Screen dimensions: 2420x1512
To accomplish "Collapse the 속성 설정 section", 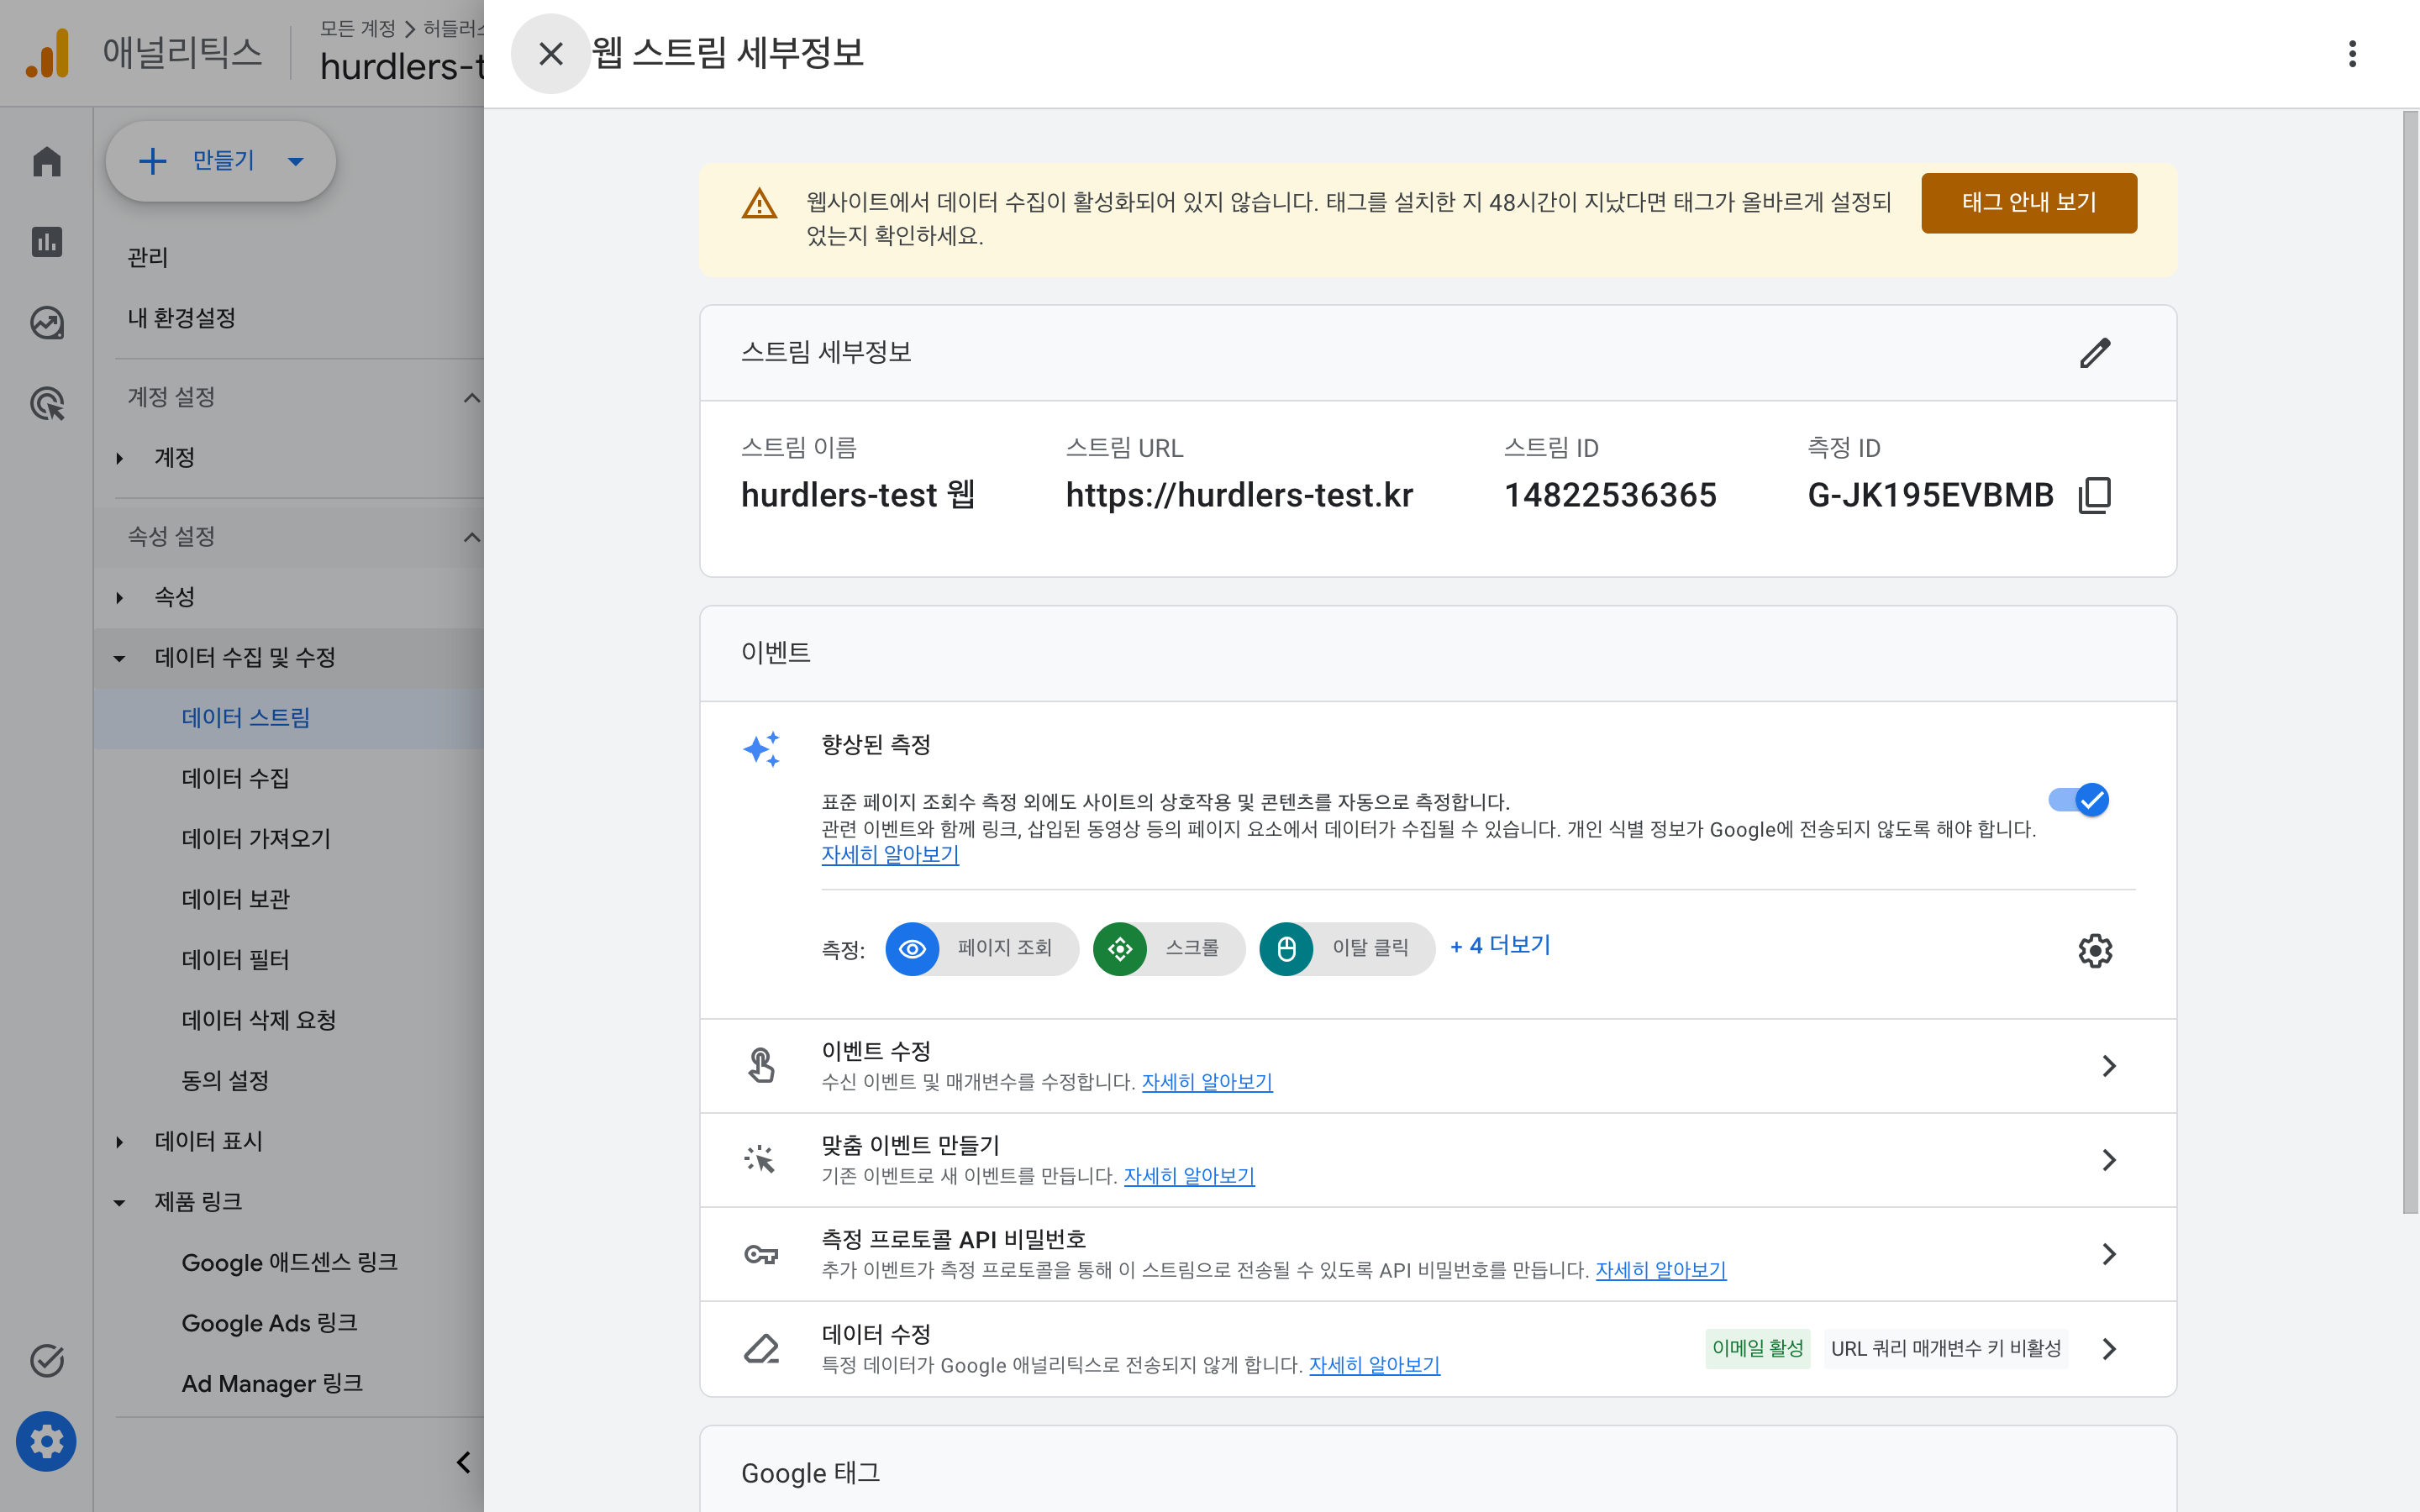I will tap(472, 537).
